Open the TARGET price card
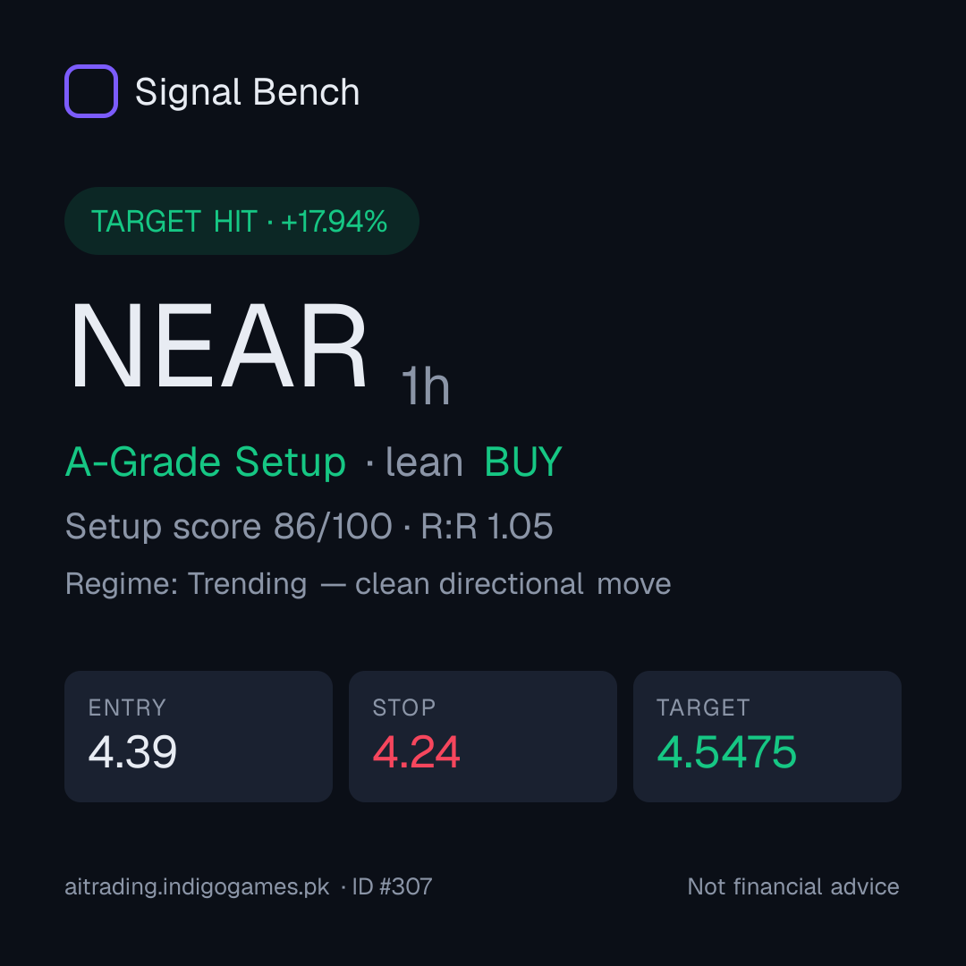 767,736
